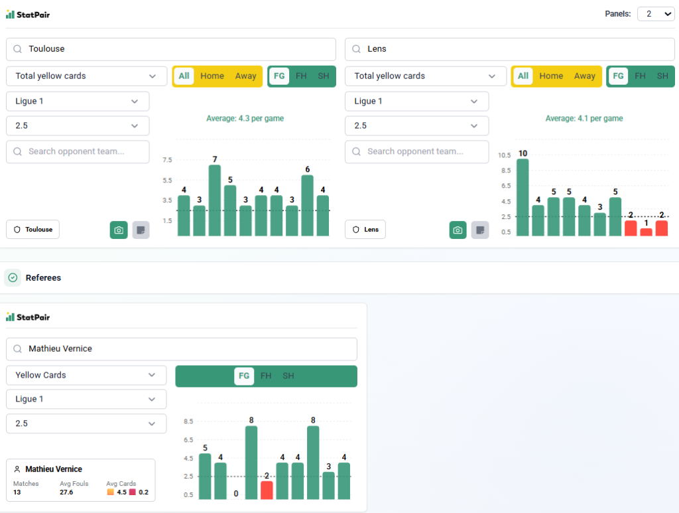Select SH tab in Lens panel
Screen dimensions: 679x513
tap(662, 76)
